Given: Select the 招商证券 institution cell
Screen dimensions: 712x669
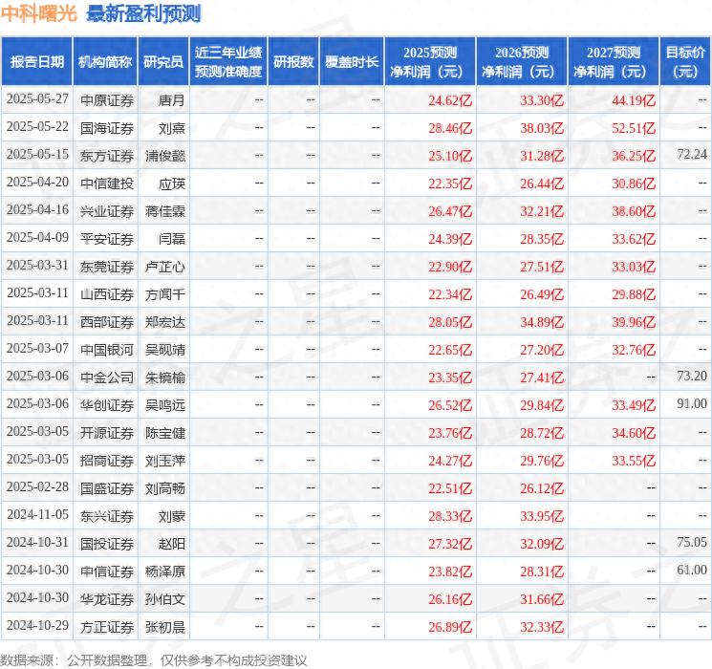Looking at the screenshot, I should (107, 461).
